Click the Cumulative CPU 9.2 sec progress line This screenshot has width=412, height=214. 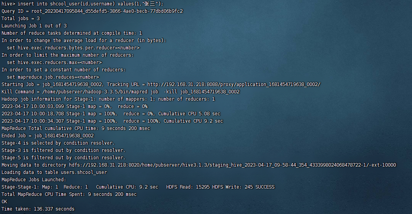pyautogui.click(x=112, y=121)
